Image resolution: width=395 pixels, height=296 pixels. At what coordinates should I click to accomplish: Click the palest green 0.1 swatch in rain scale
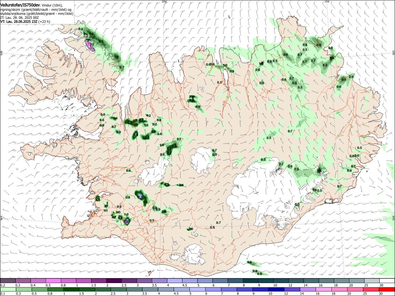pyautogui.click(x=9, y=289)
